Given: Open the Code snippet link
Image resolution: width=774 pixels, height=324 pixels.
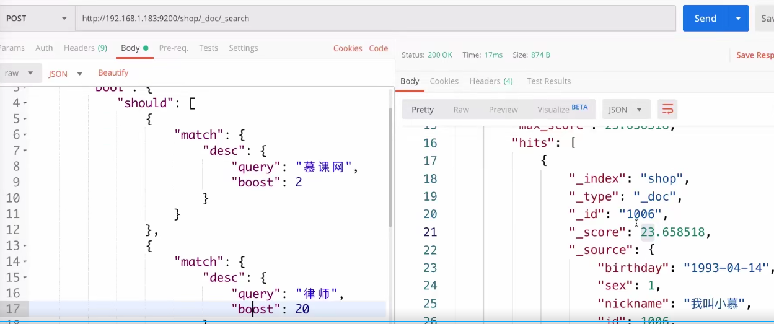Looking at the screenshot, I should point(379,48).
